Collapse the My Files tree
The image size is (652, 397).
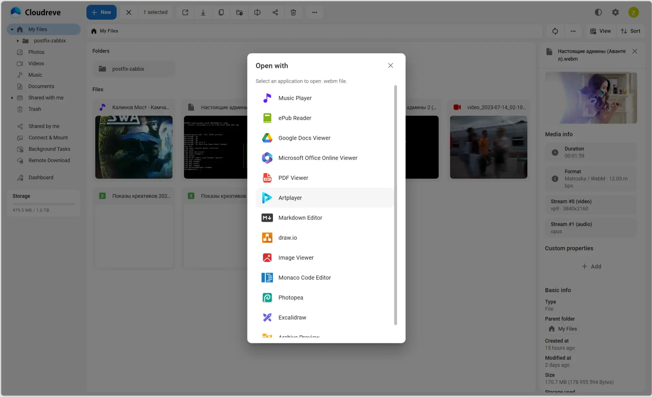click(12, 30)
